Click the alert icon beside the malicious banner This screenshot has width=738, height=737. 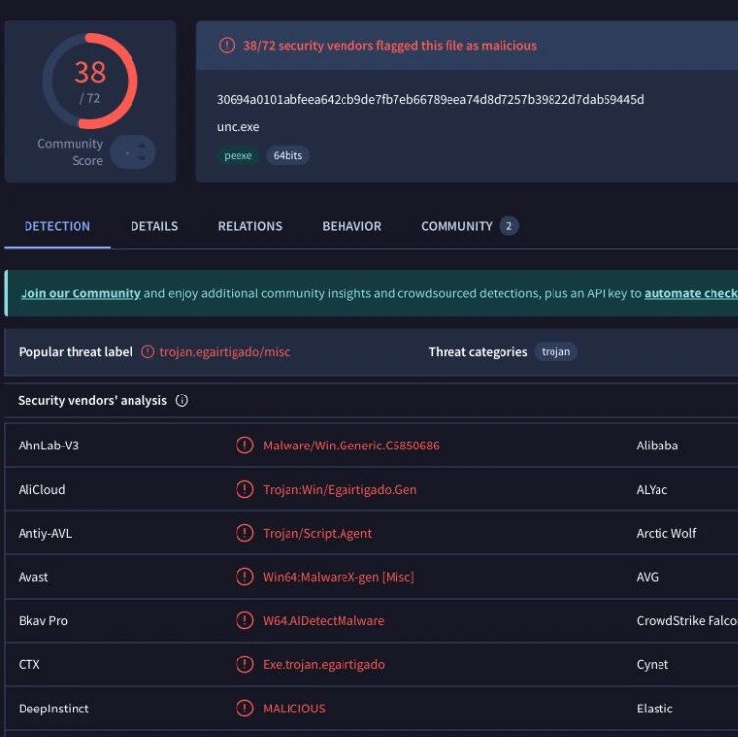click(x=227, y=46)
